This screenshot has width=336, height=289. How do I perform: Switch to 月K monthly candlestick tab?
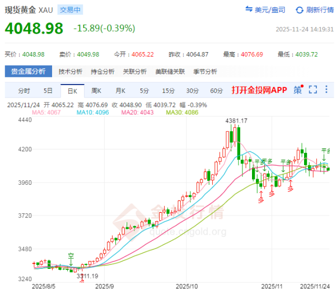pyautogui.click(x=120, y=91)
